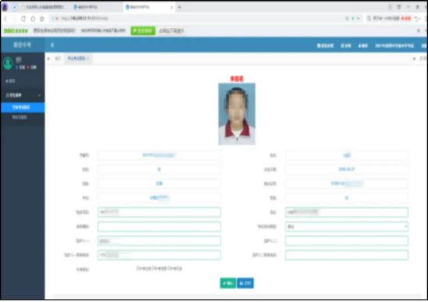Image resolution: width=428 pixels, height=302 pixels.
Task: Check the first exam subject checkbox
Action: 138,268
